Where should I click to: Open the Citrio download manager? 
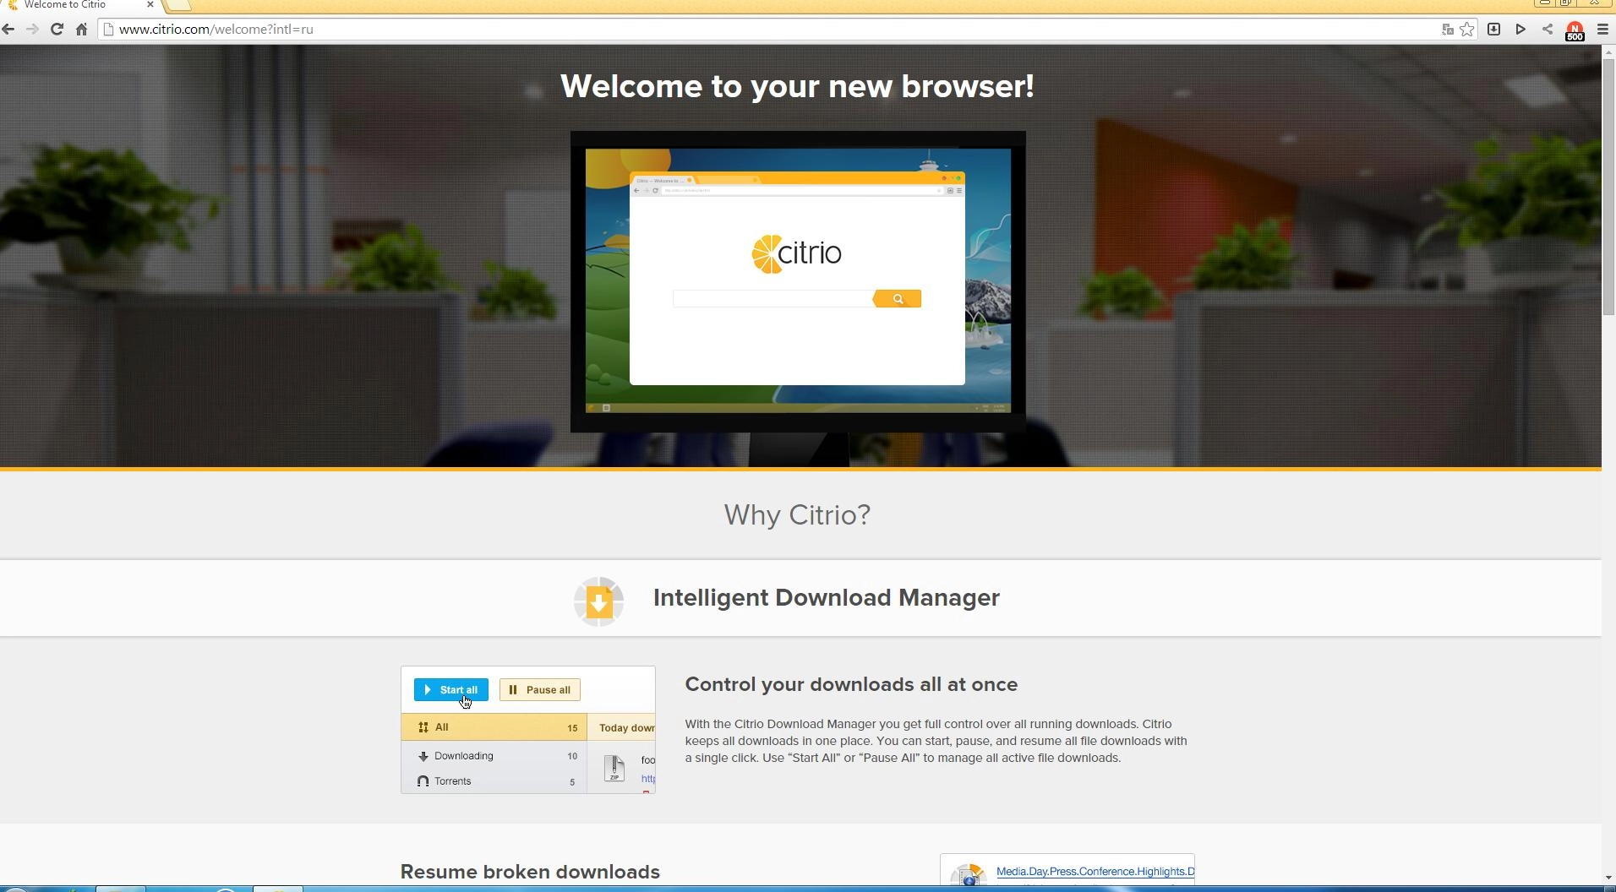tap(1493, 30)
